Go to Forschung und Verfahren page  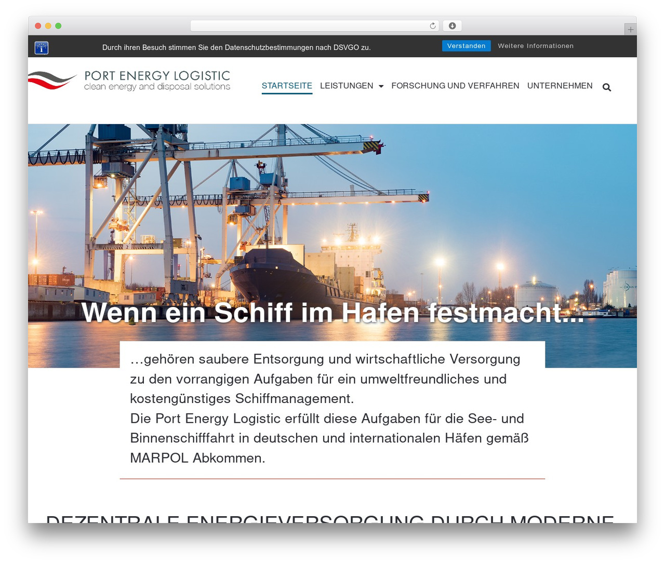(455, 86)
